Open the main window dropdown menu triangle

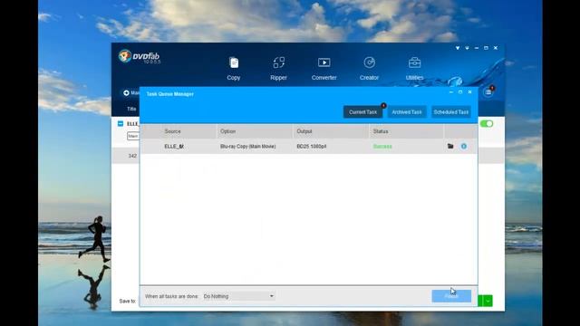coord(458,48)
